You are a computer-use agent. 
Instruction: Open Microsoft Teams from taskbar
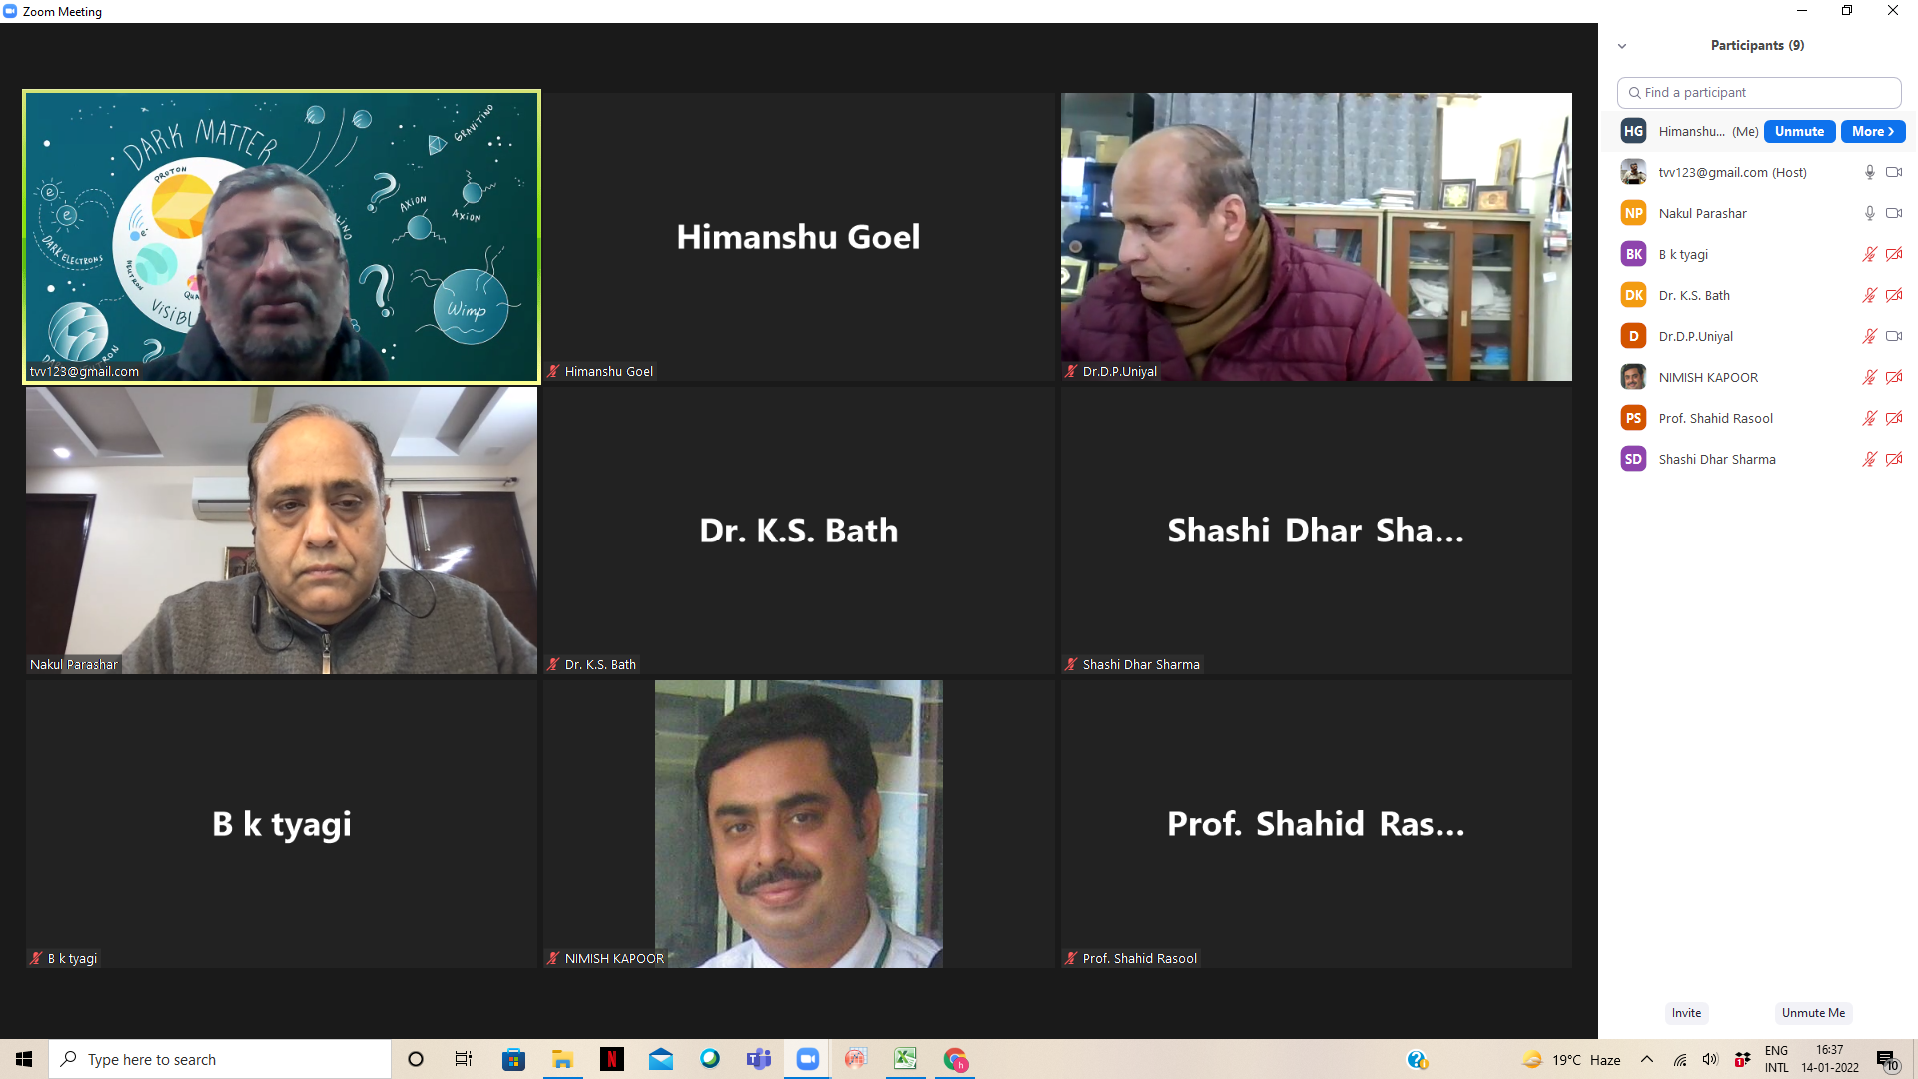758,1059
